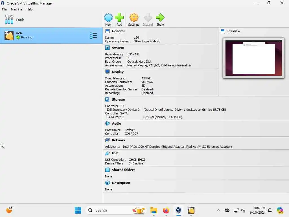Click the New virtual machine icon
This screenshot has width=289, height=217.
[x=108, y=18]
